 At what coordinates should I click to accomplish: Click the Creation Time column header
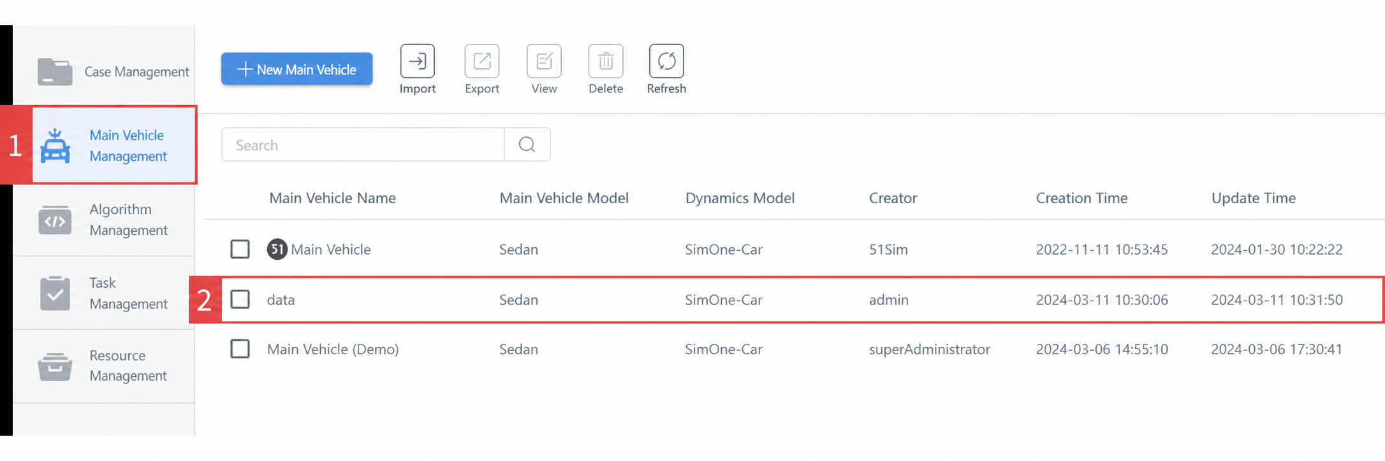1081,198
